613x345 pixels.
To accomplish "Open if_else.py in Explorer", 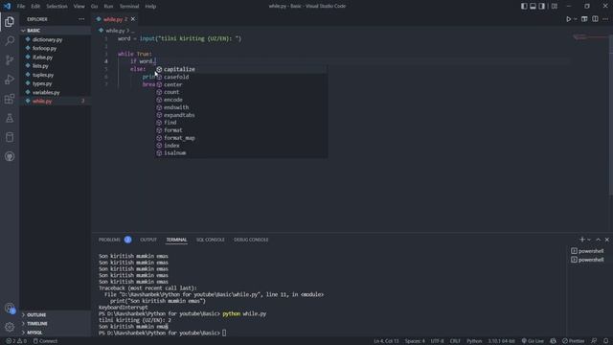I will tap(56, 57).
